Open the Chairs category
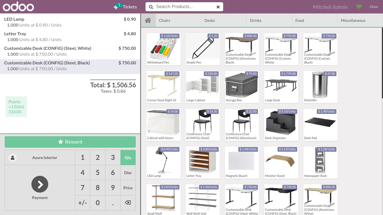 pyautogui.click(x=178, y=20)
